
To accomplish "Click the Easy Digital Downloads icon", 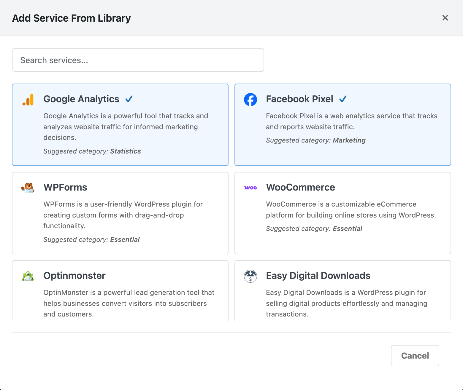I will tap(250, 276).
